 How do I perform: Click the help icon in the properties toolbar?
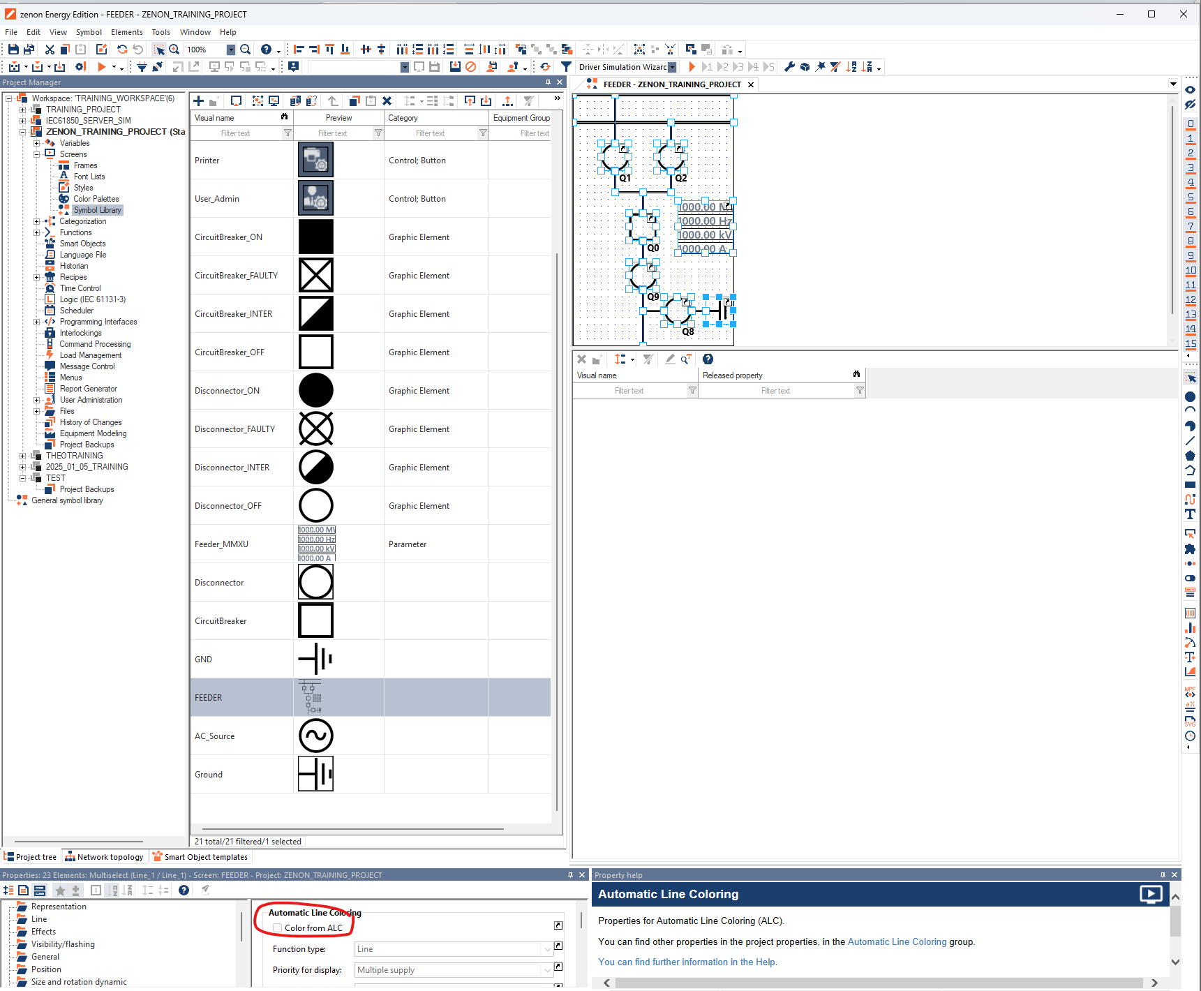(x=184, y=890)
